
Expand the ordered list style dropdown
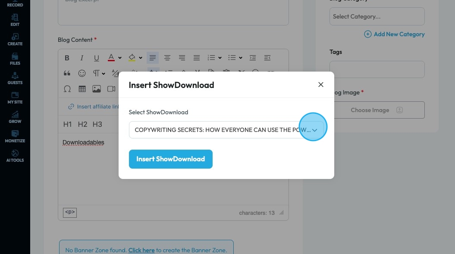pos(220,58)
